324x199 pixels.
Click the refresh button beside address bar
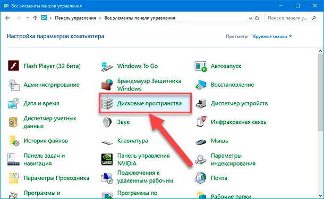pos(257,18)
